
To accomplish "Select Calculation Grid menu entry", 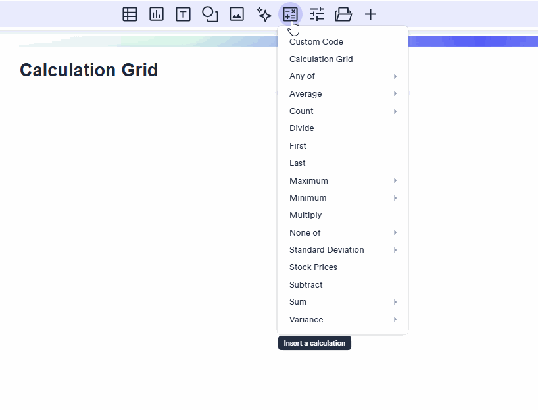I will [x=321, y=59].
